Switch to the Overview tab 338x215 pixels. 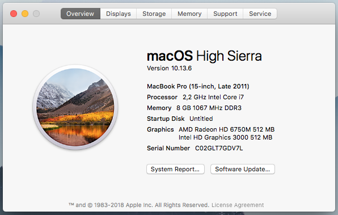click(81, 14)
